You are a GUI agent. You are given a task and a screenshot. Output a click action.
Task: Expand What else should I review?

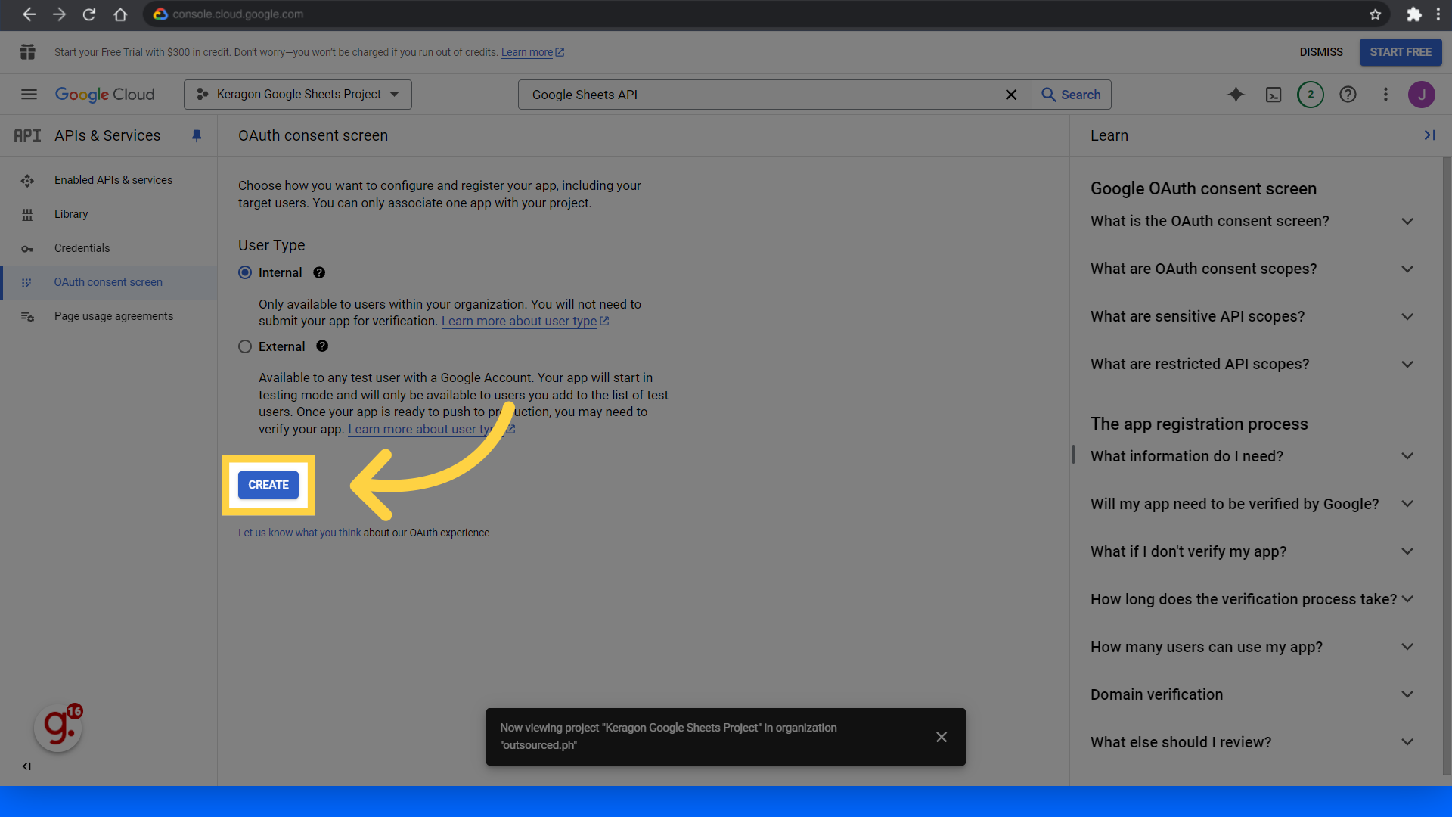(x=1252, y=743)
